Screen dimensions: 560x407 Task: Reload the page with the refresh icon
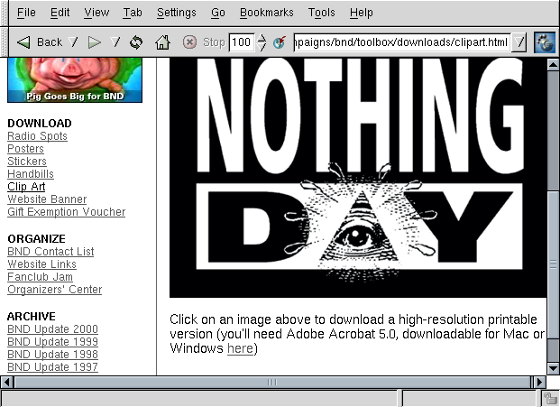[x=136, y=42]
